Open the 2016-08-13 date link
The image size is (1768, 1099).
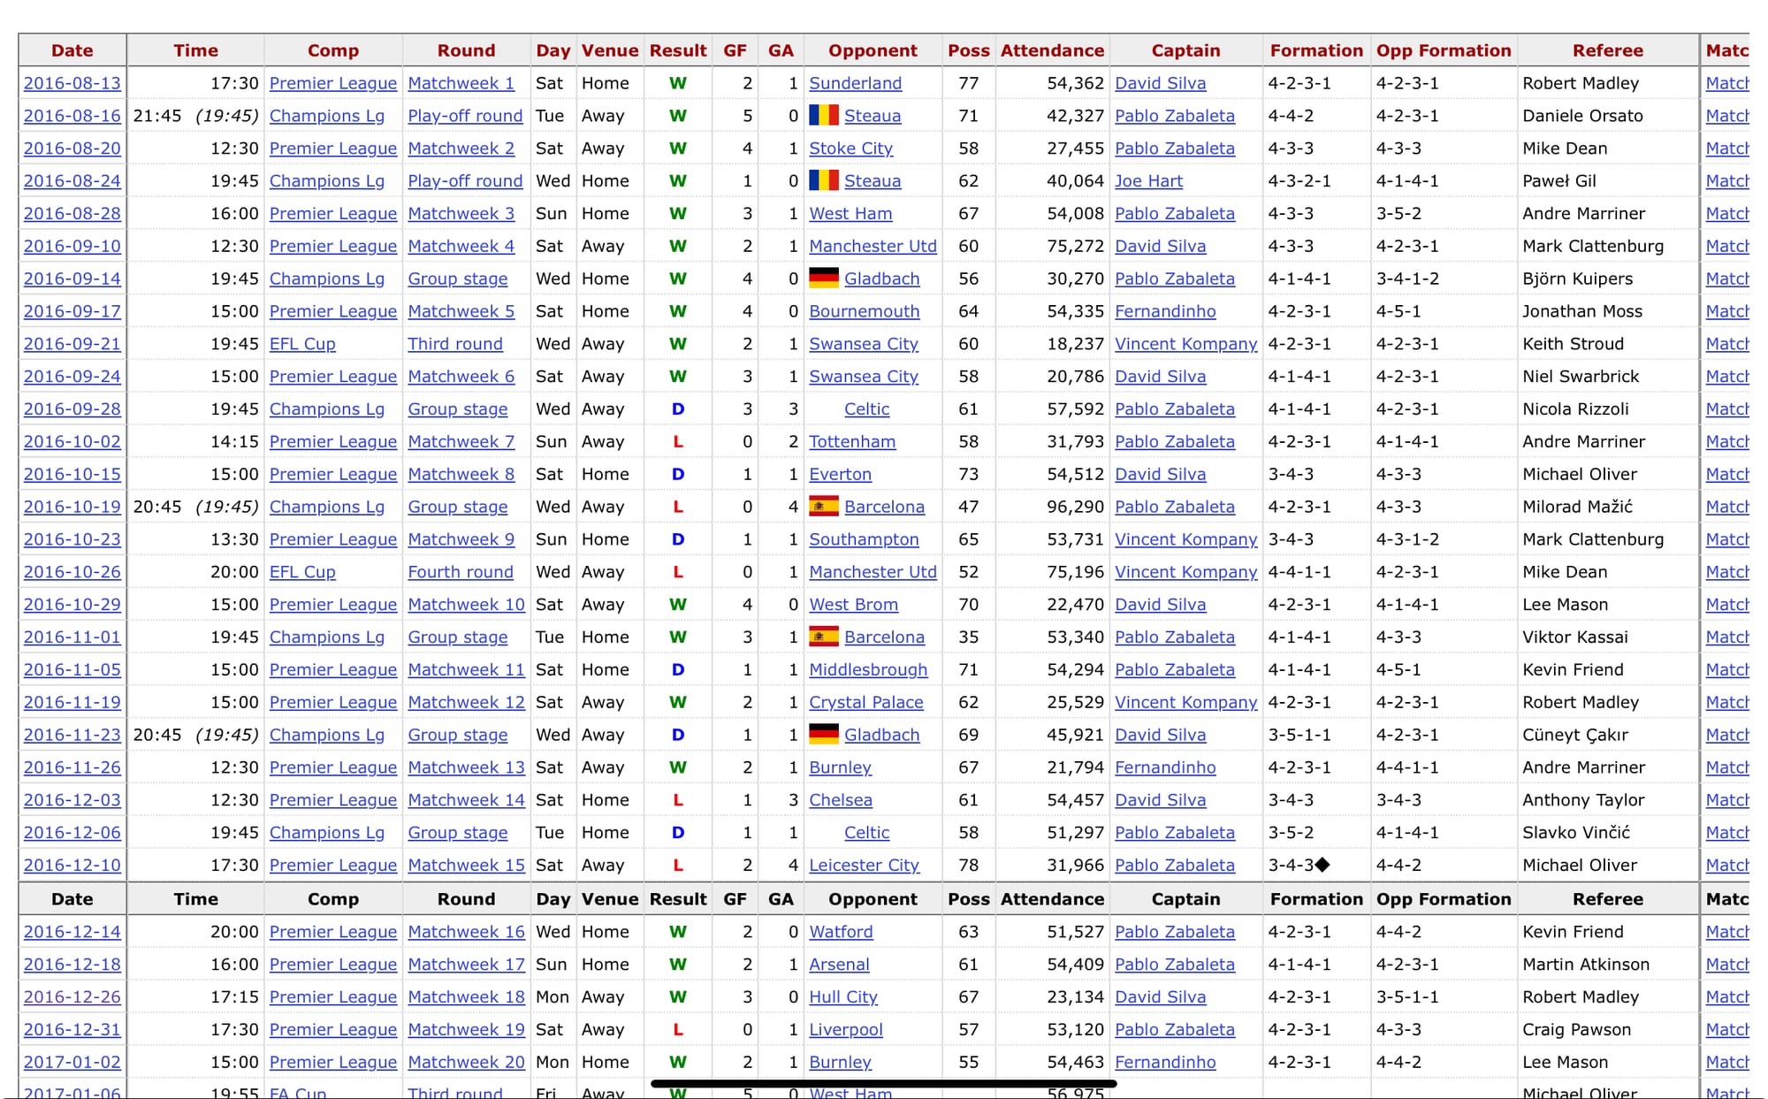click(72, 83)
